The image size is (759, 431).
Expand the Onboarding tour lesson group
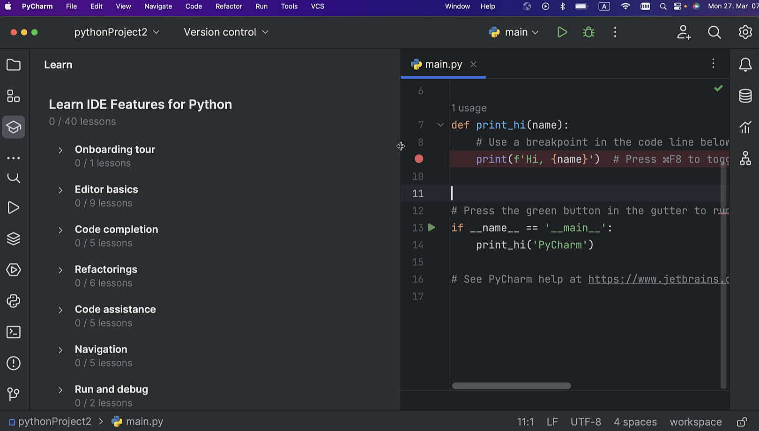click(x=60, y=150)
